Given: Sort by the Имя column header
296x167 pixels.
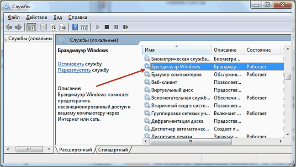Looking at the screenshot, I should click(x=176, y=50).
